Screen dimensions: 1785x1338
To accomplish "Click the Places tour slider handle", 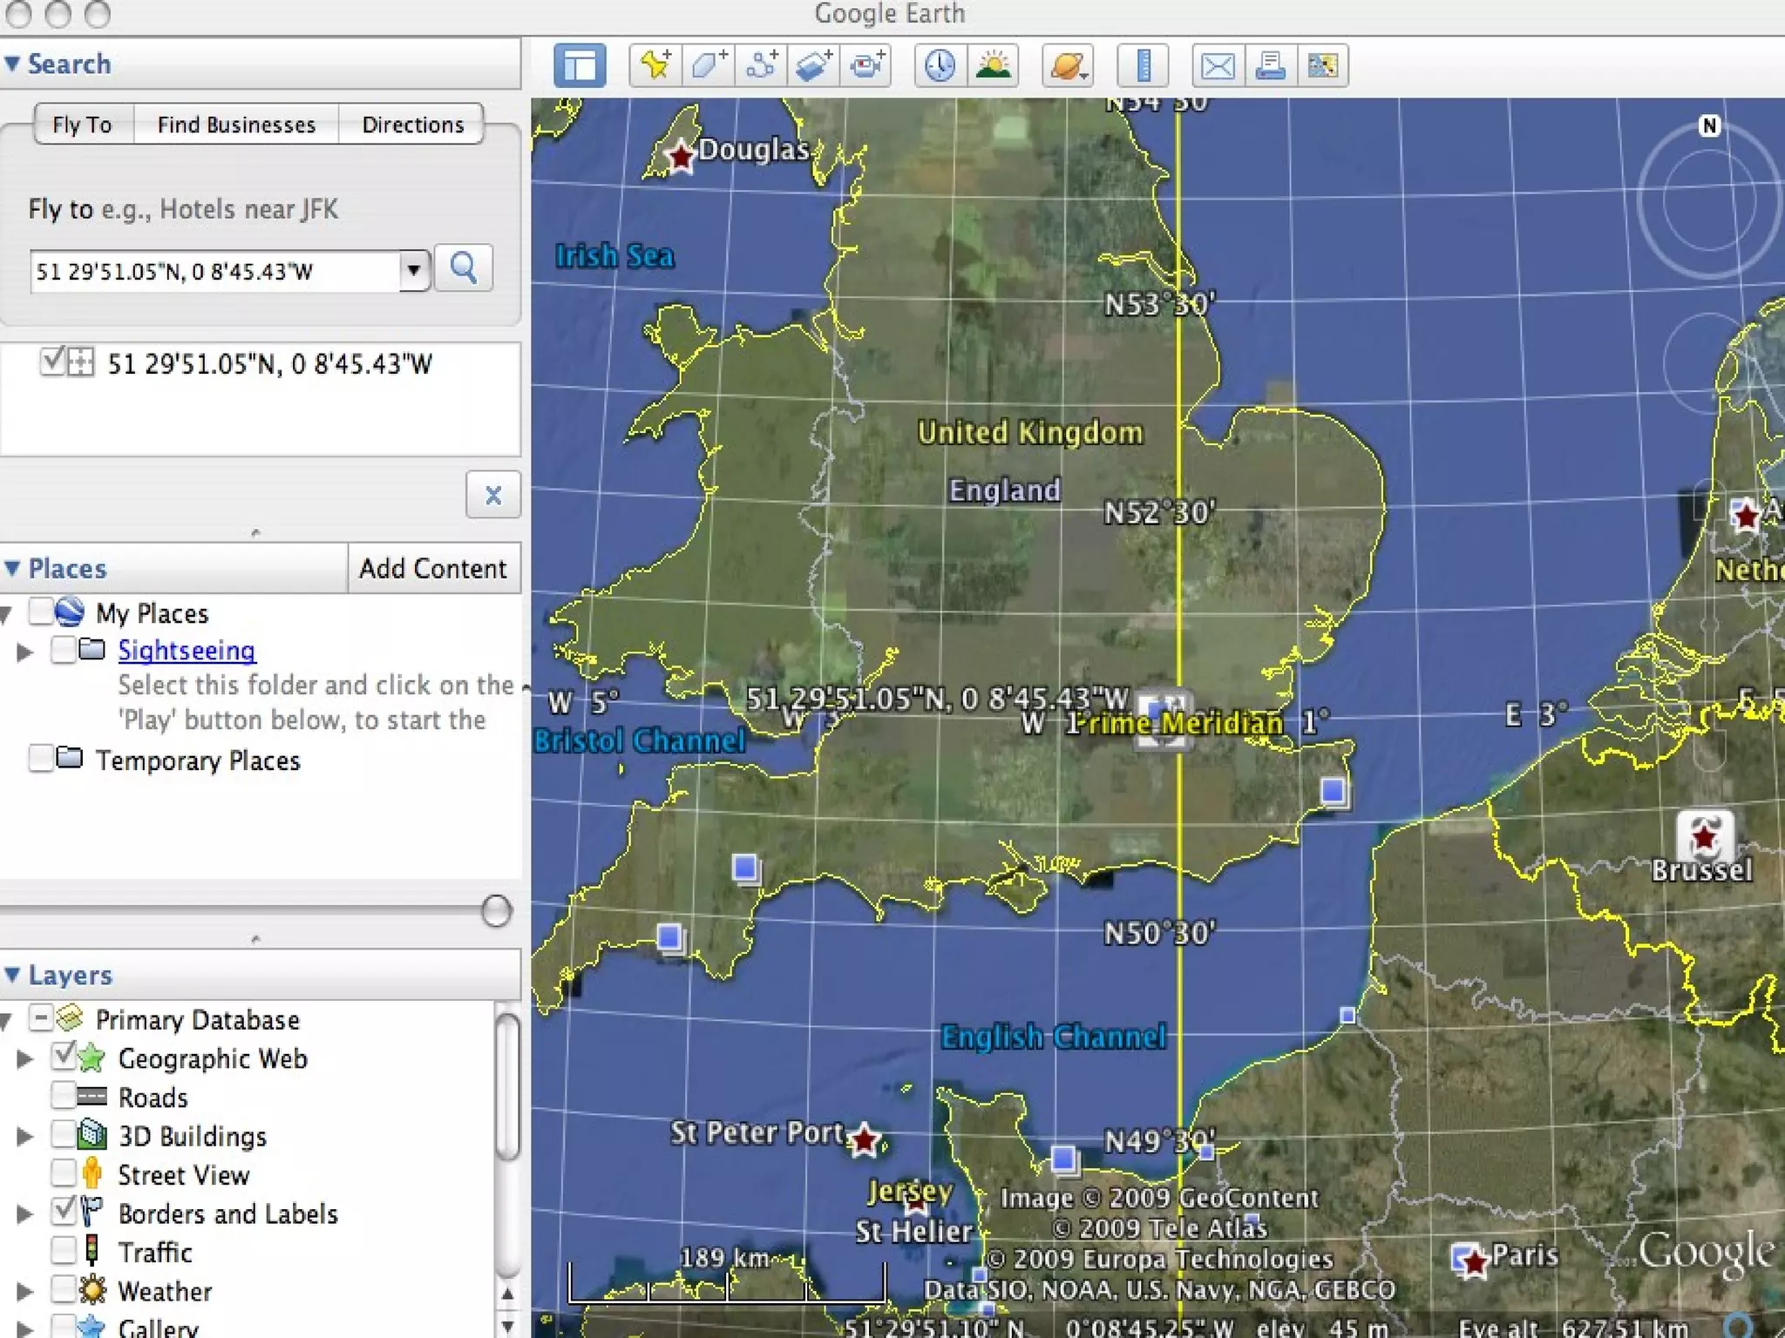I will click(x=496, y=911).
